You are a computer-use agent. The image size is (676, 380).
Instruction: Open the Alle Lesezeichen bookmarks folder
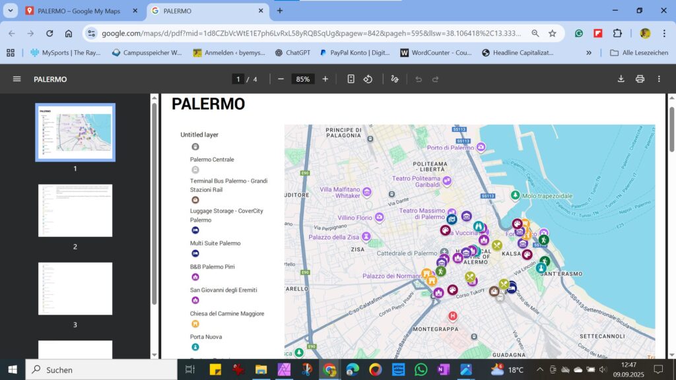coord(638,53)
